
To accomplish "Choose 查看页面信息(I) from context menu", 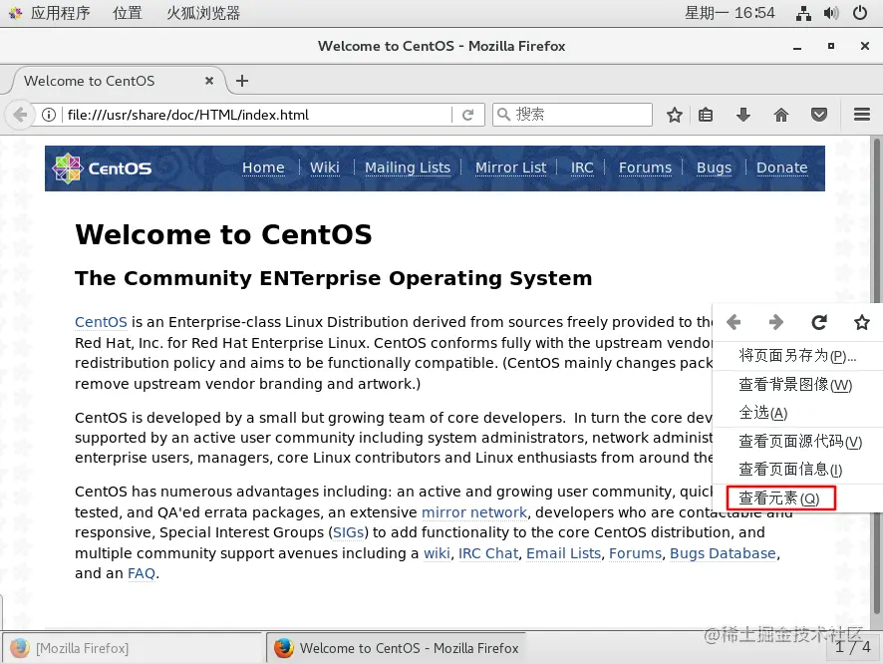I will 797,470.
